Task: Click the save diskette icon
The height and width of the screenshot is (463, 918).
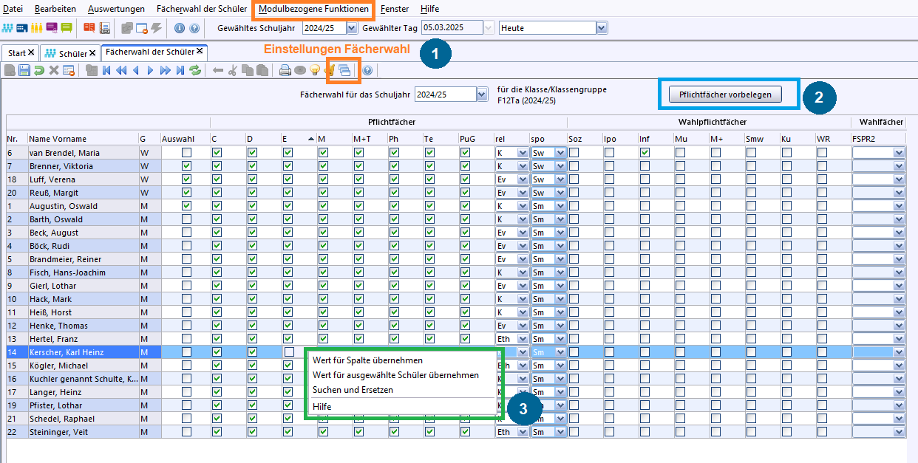Action: pyautogui.click(x=24, y=70)
